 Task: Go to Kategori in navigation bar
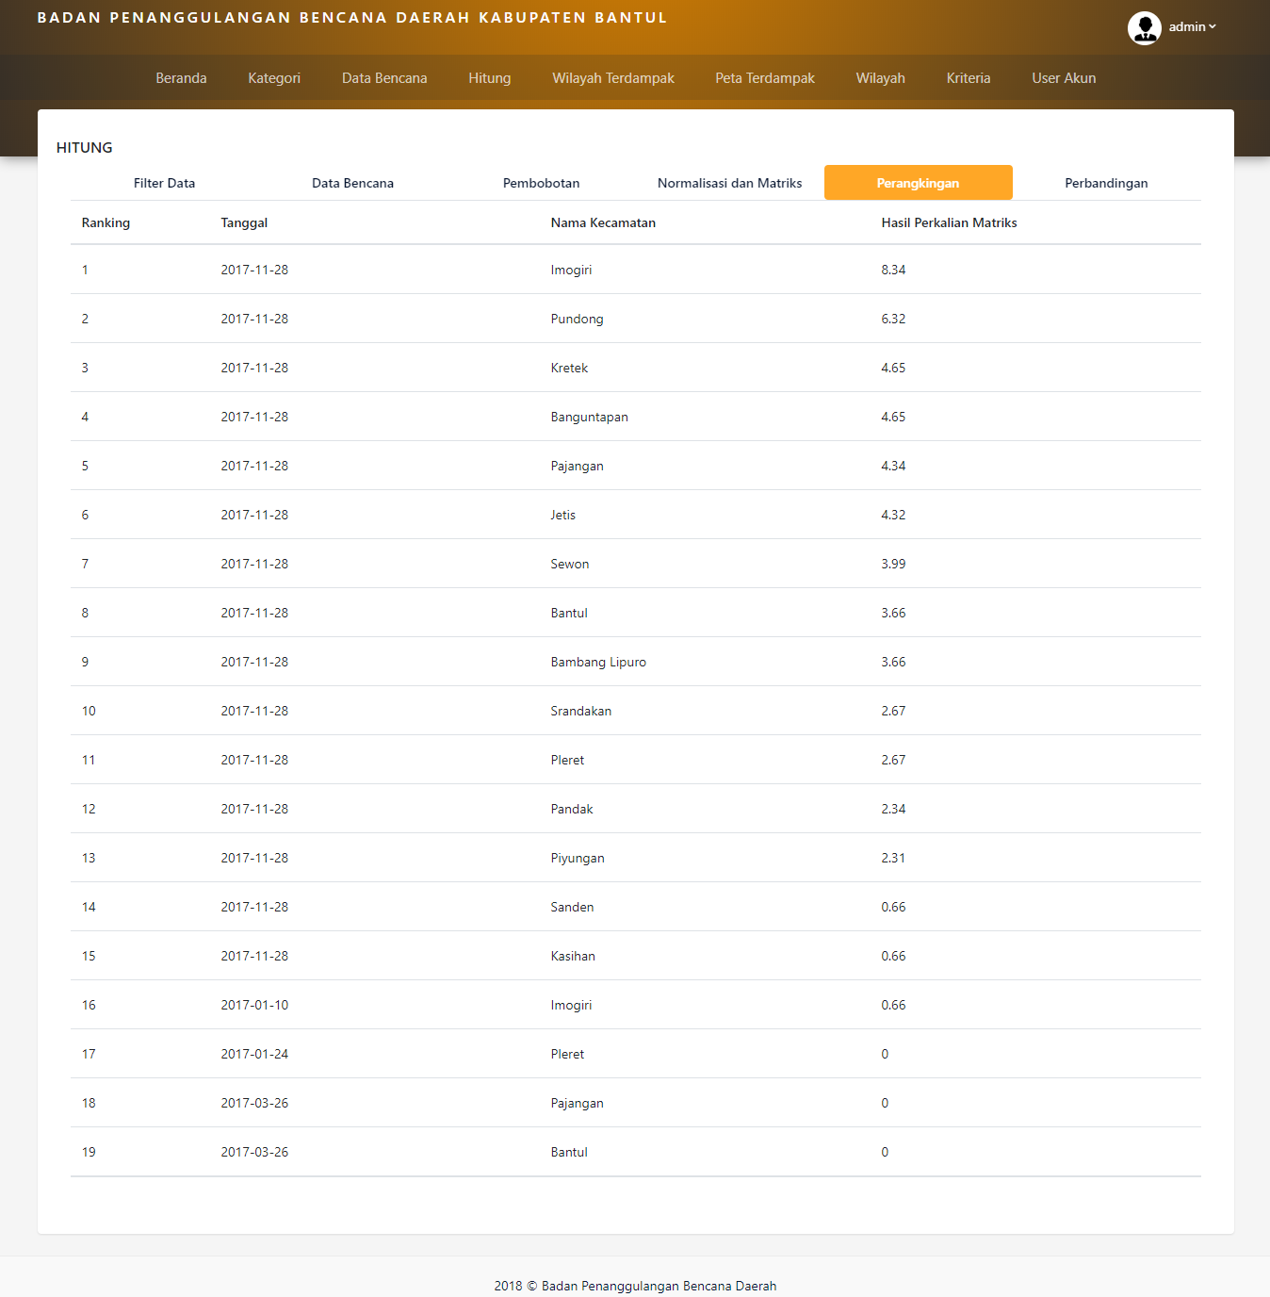274,78
